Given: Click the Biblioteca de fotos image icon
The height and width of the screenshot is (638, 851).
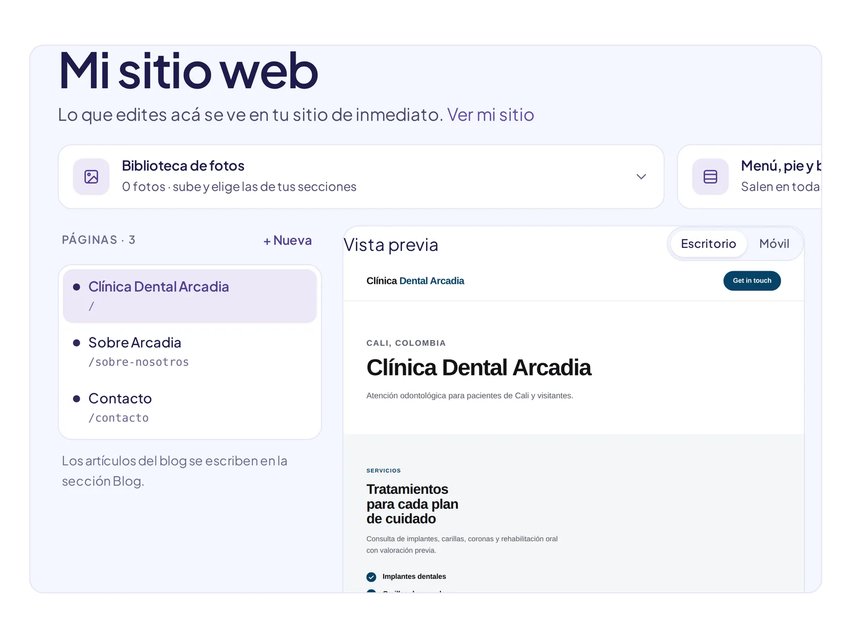Looking at the screenshot, I should pos(91,177).
